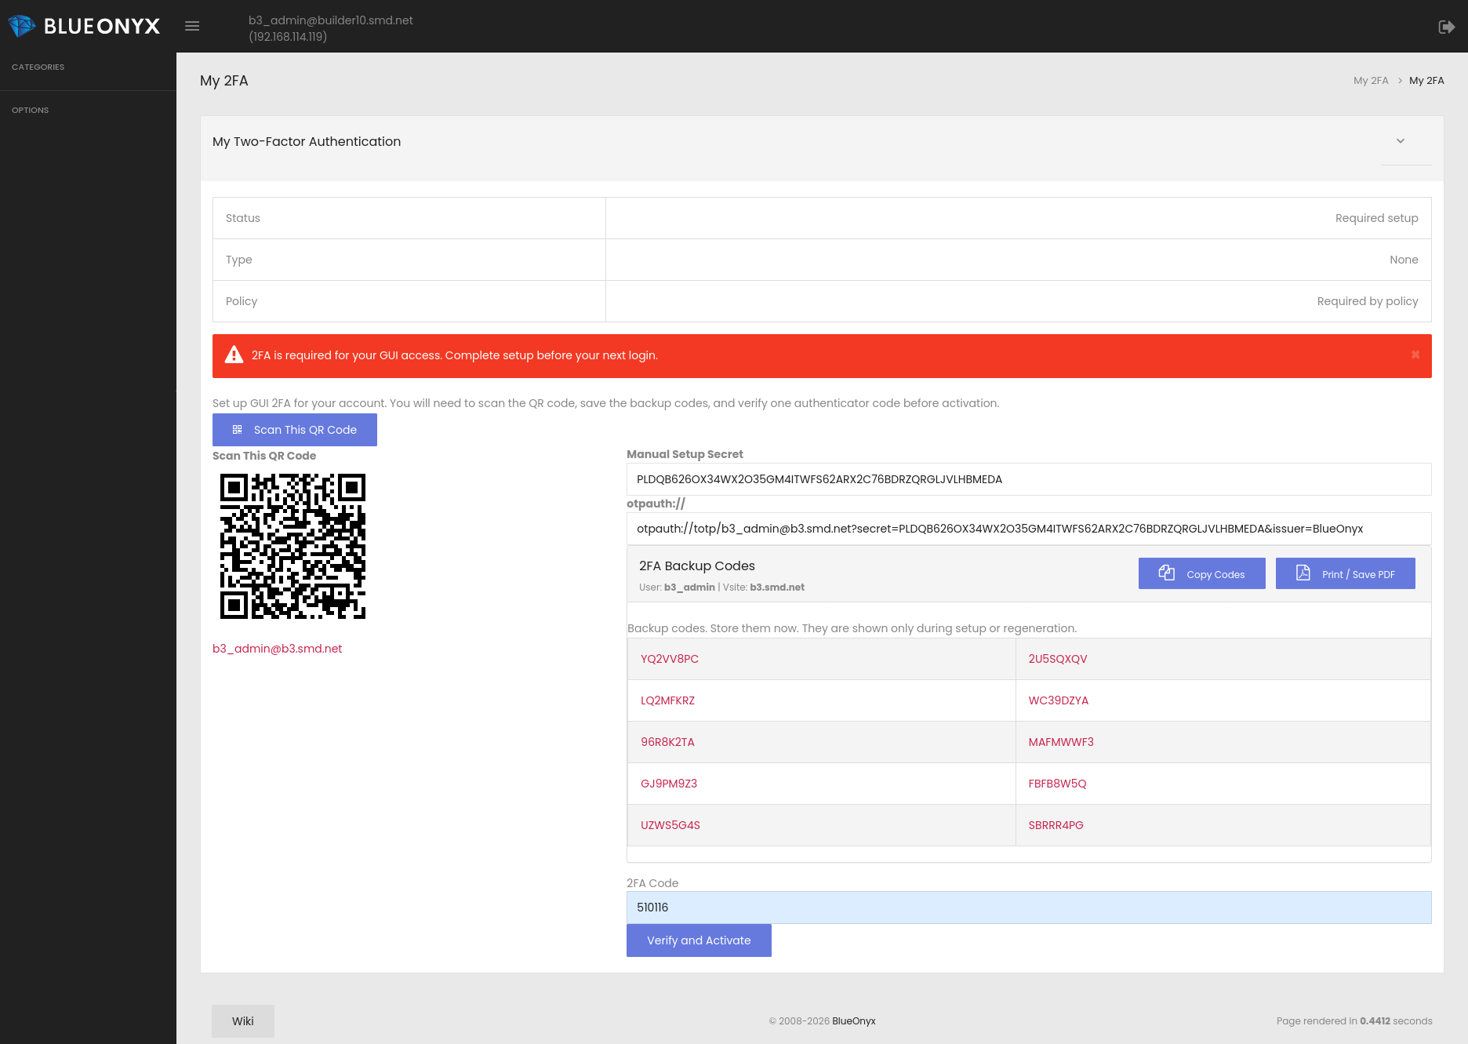Click the otpauth URL field
Image resolution: width=1468 pixels, height=1044 pixels.
1028,529
